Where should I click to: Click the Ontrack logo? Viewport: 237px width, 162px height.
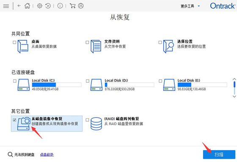[x=223, y=6]
